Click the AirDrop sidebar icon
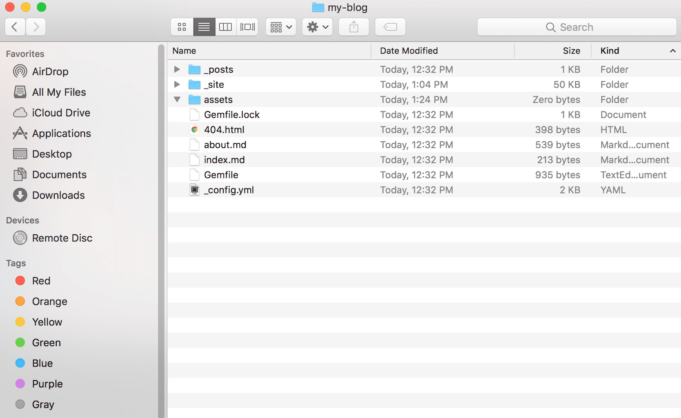Viewport: 681px width, 418px height. (x=20, y=71)
